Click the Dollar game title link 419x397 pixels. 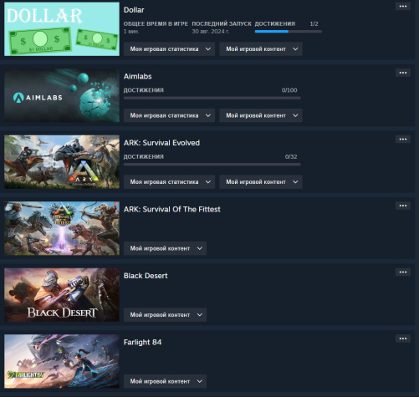tap(134, 10)
